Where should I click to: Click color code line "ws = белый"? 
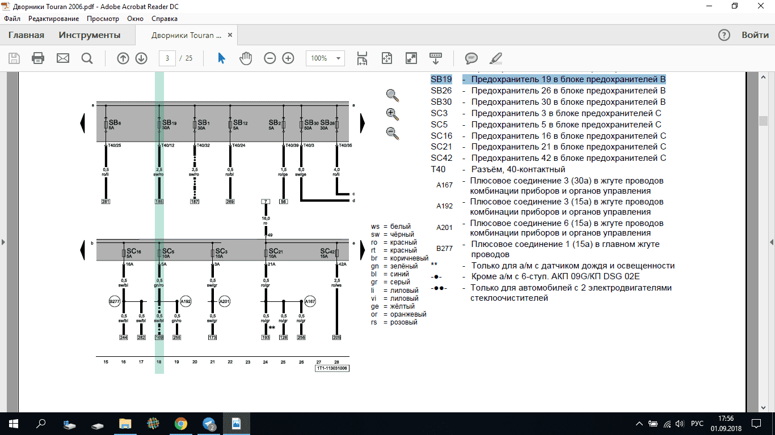(390, 227)
